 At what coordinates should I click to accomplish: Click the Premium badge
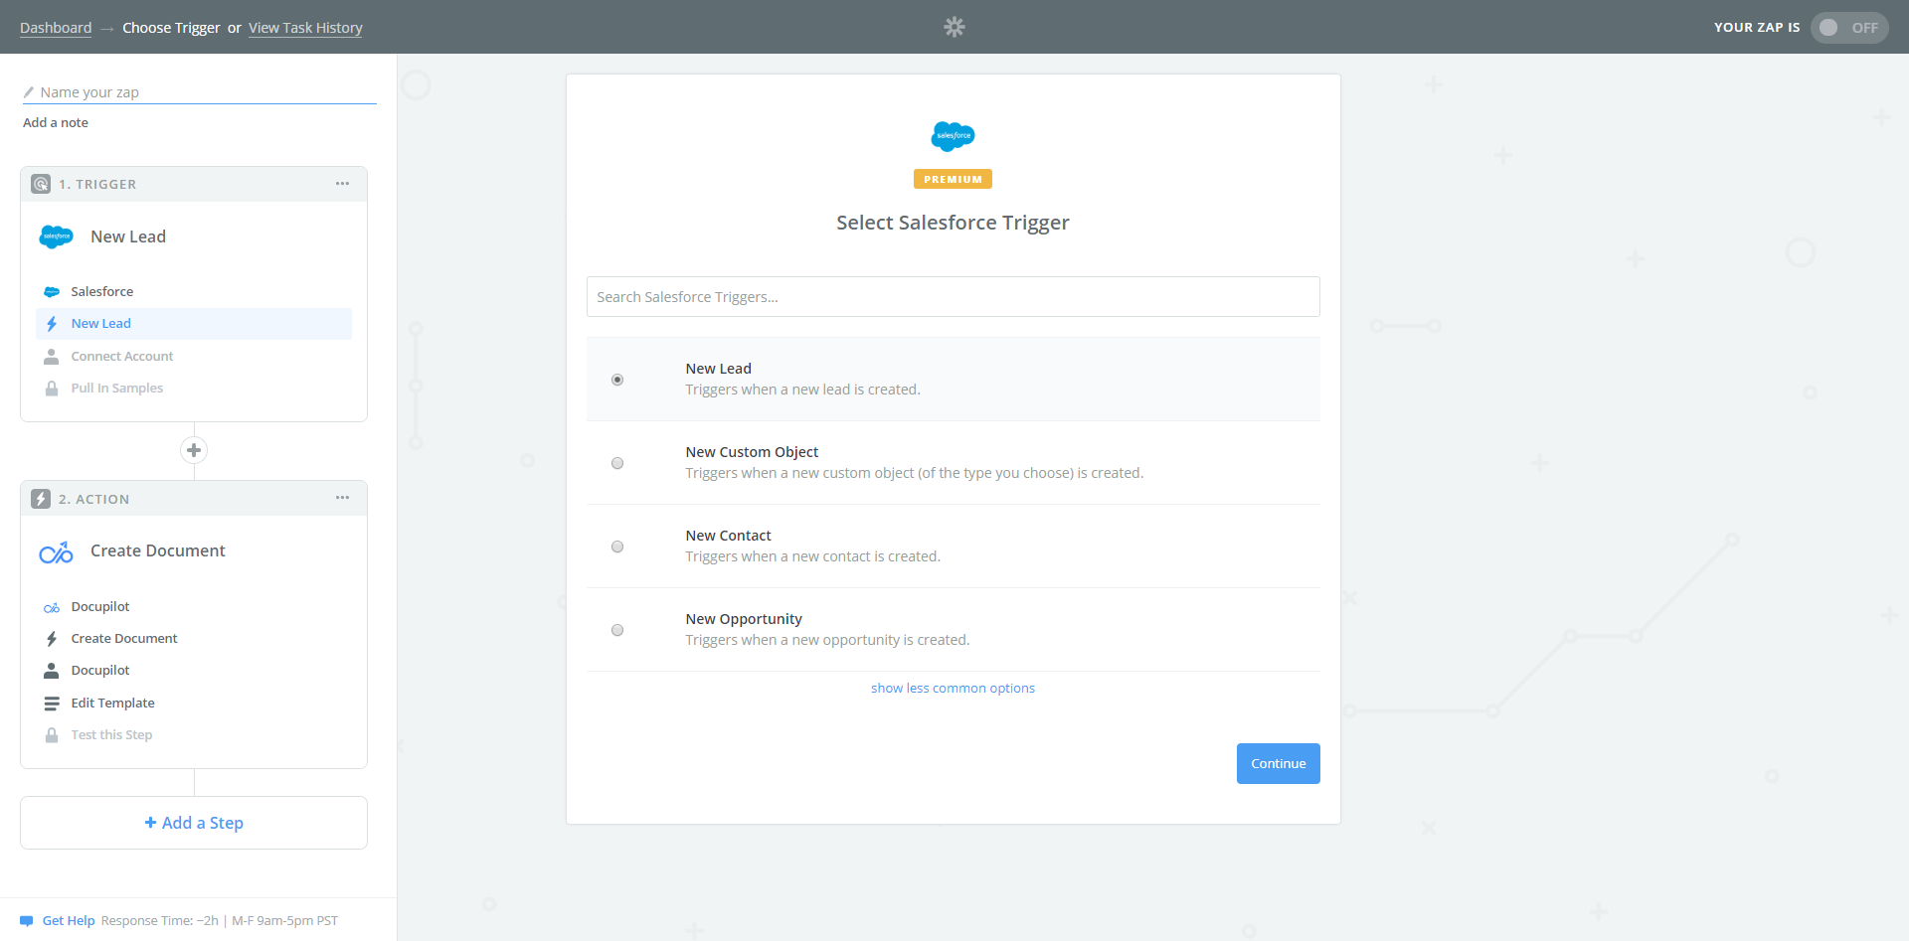point(953,179)
